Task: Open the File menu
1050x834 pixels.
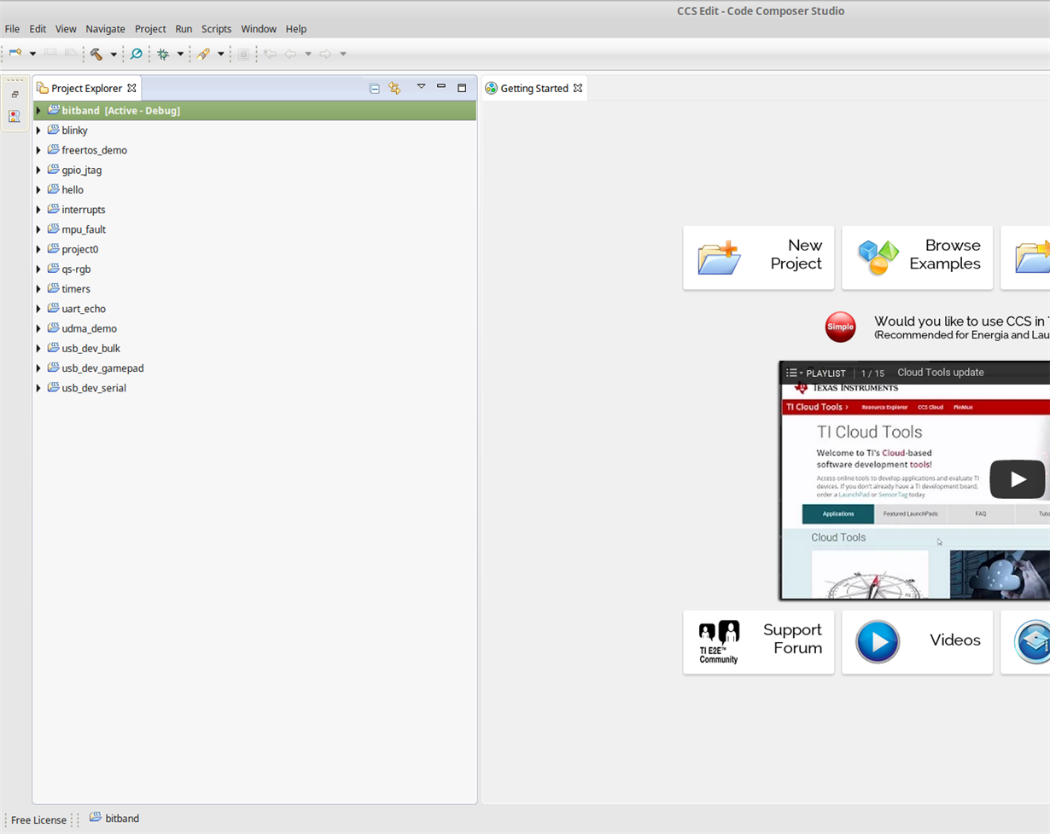Action: click(x=13, y=29)
